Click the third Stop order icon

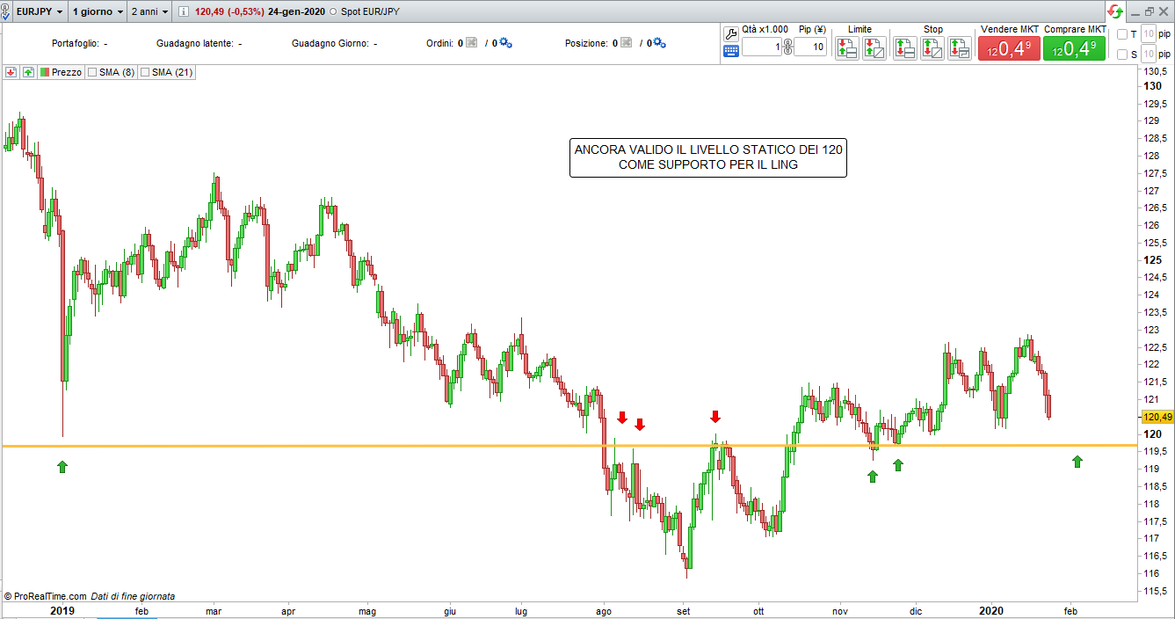960,48
